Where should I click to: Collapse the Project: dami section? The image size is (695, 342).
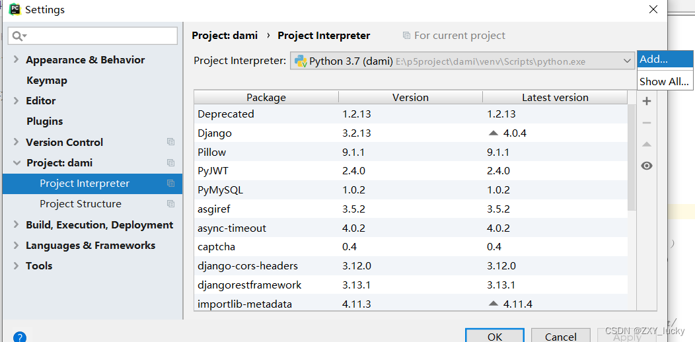coord(17,163)
